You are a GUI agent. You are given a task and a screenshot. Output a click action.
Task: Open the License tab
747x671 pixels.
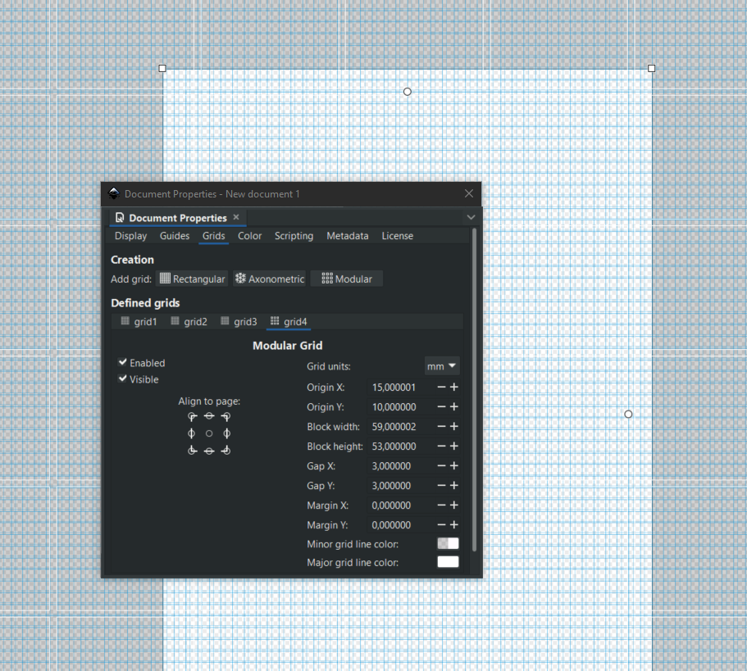pyautogui.click(x=398, y=236)
